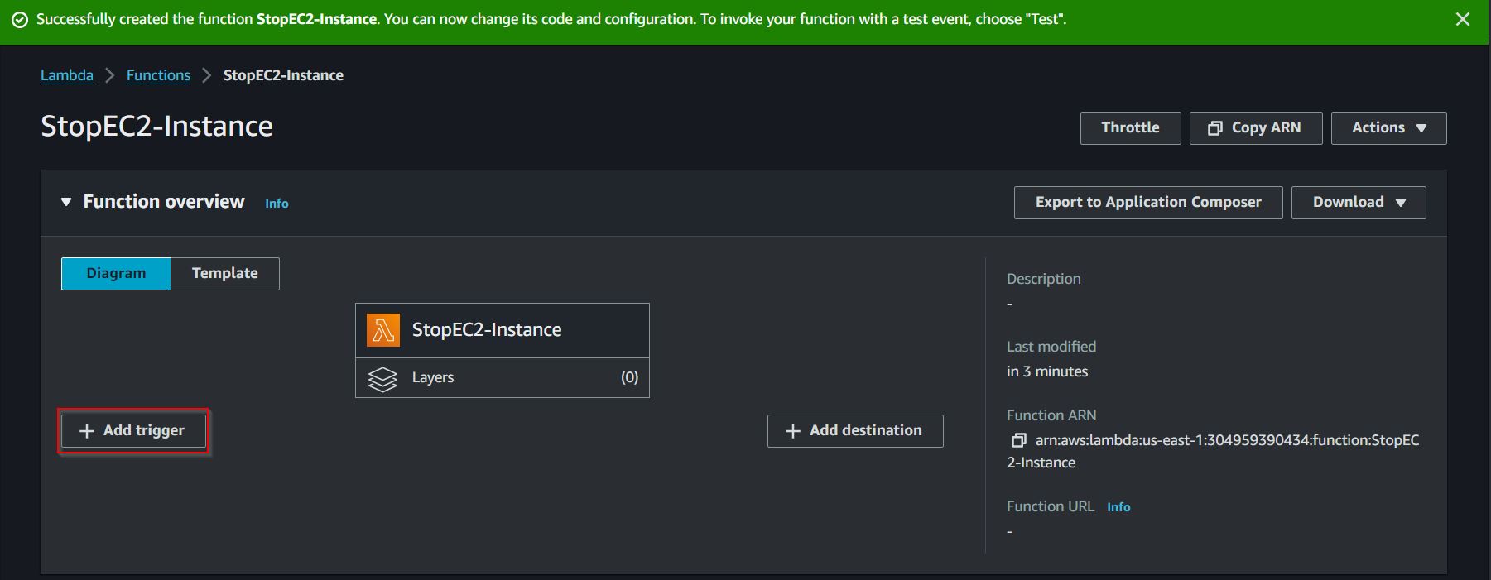Image resolution: width=1491 pixels, height=580 pixels.
Task: Open Info link beside Function overview
Action: pyautogui.click(x=277, y=204)
